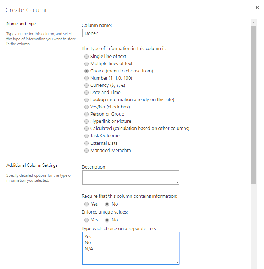Select Date and Time column type

[x=86, y=93]
